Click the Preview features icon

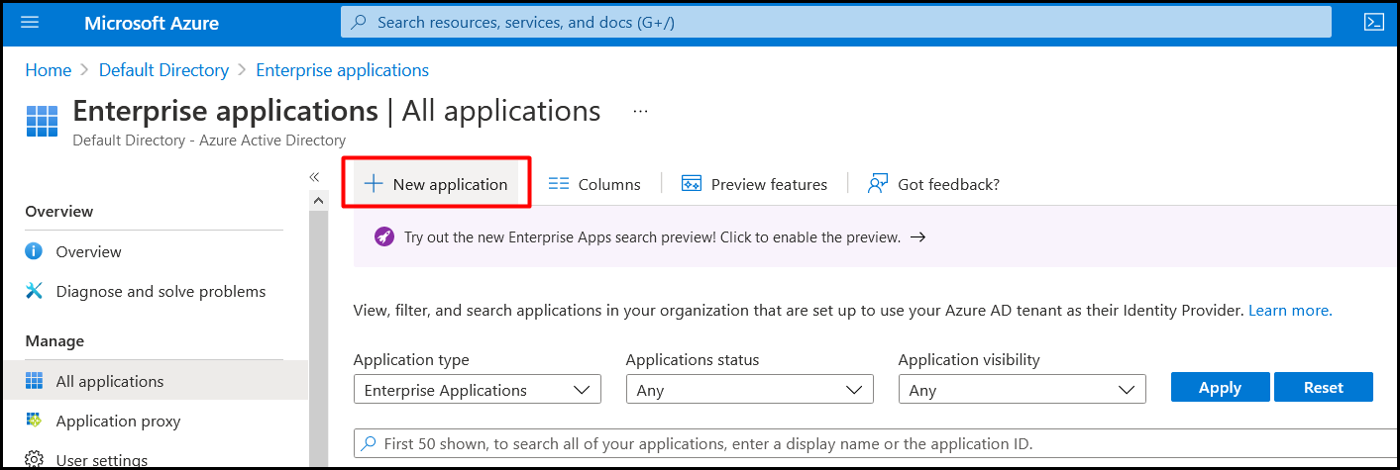(x=692, y=184)
